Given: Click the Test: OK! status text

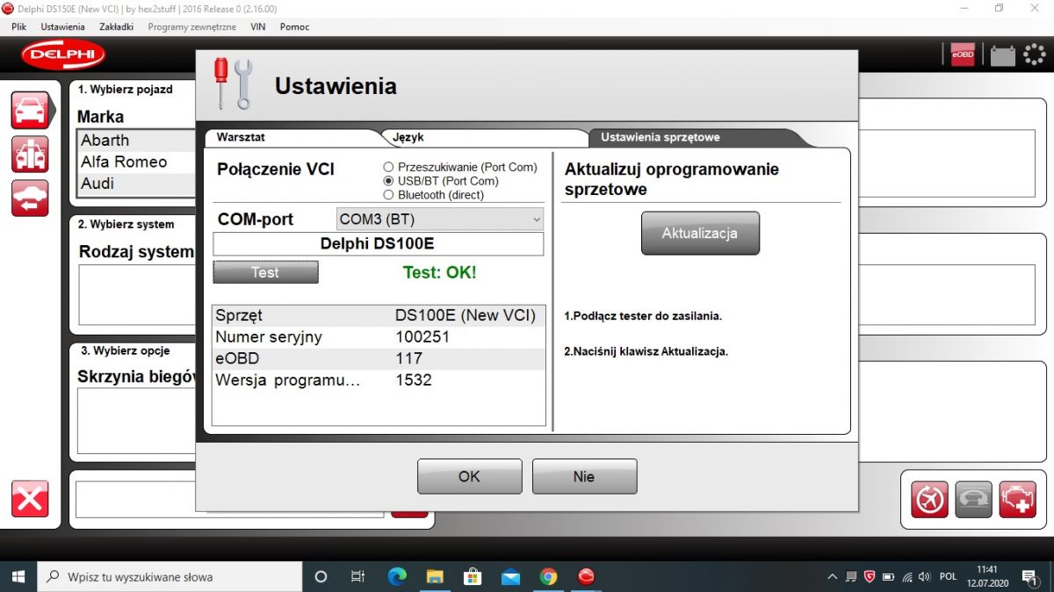Looking at the screenshot, I should [x=439, y=272].
